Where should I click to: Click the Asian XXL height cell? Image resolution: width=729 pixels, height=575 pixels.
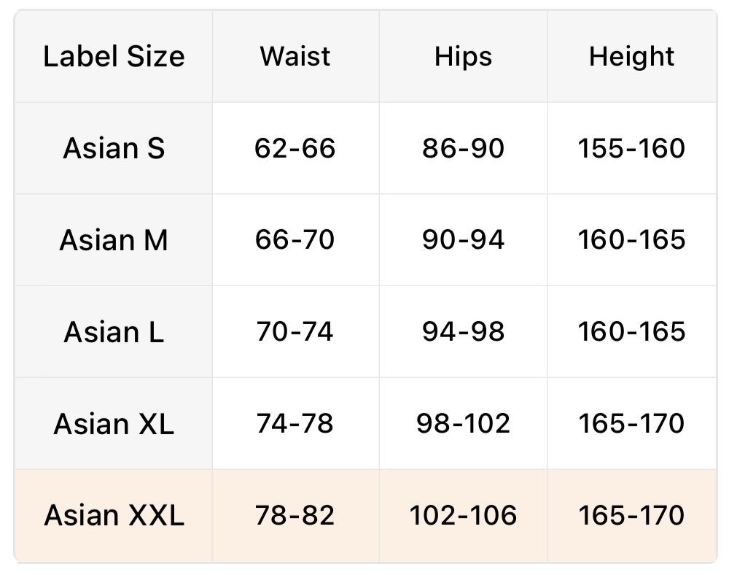point(631,516)
